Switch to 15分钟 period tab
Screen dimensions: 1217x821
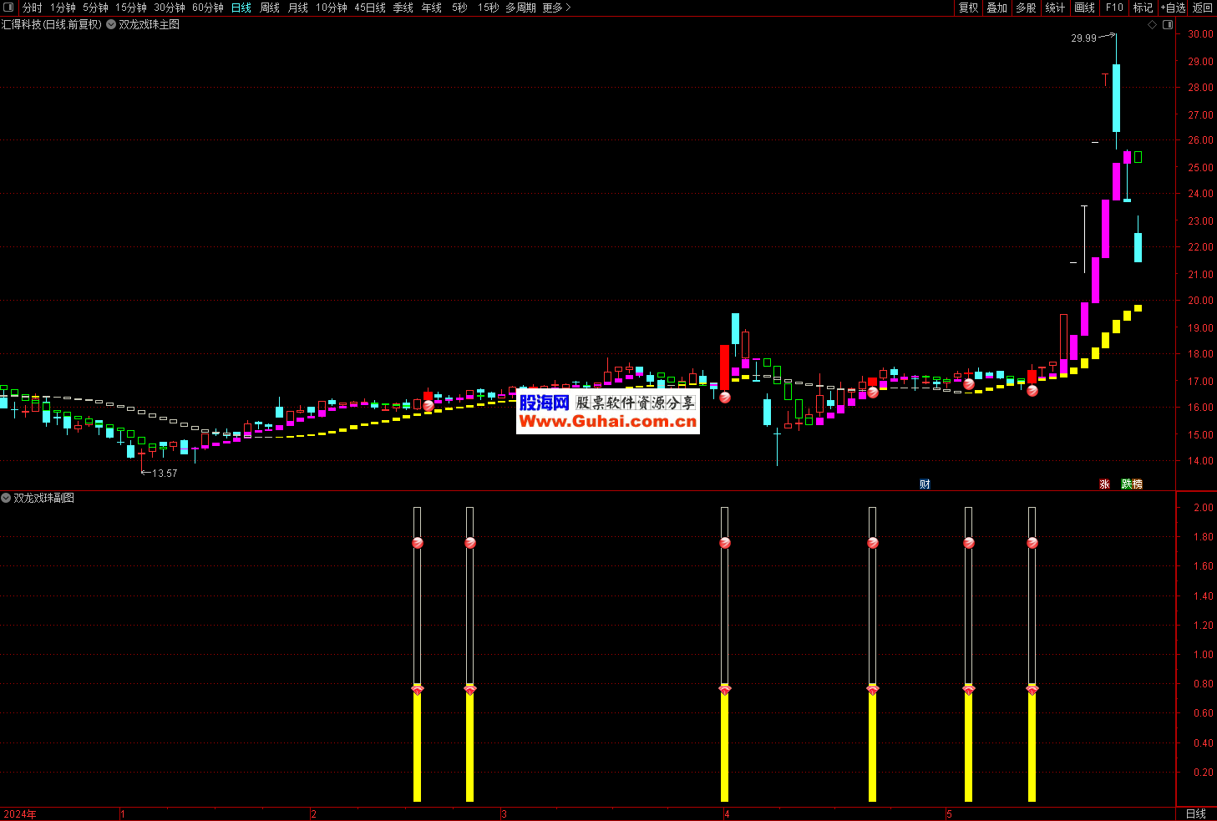pos(131,8)
